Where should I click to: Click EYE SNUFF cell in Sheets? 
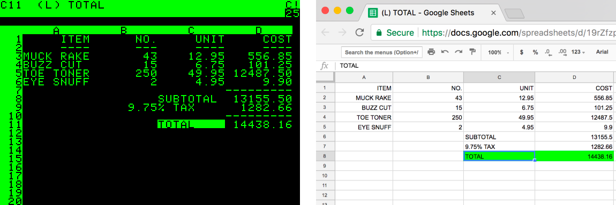point(364,128)
